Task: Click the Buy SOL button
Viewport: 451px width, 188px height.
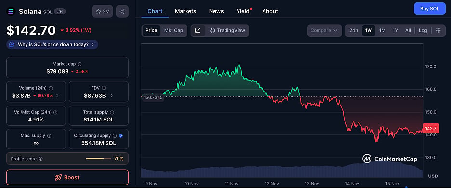Action: 429,9
